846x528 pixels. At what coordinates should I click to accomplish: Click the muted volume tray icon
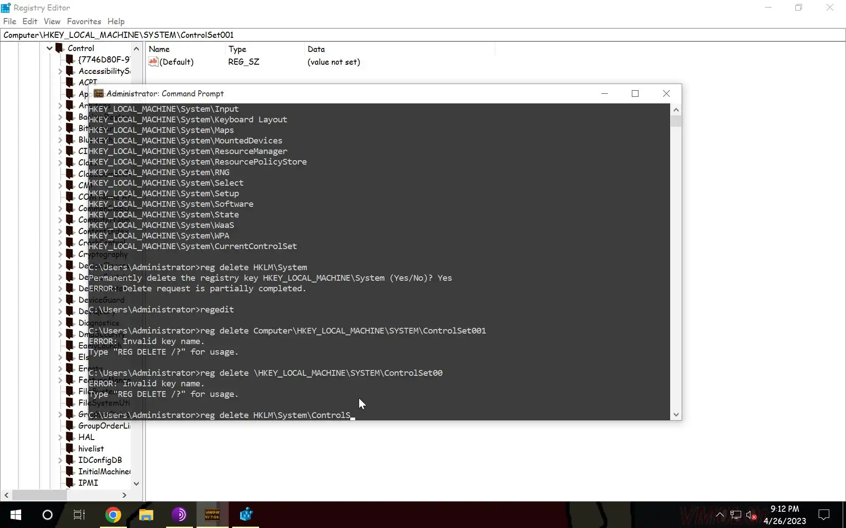(x=751, y=514)
